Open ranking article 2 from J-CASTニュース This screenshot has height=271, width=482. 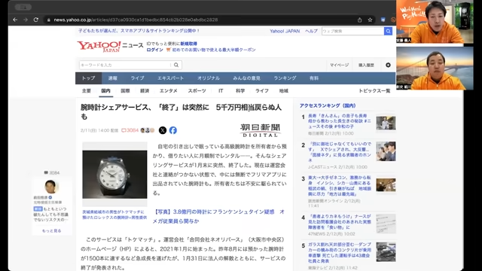point(340,152)
